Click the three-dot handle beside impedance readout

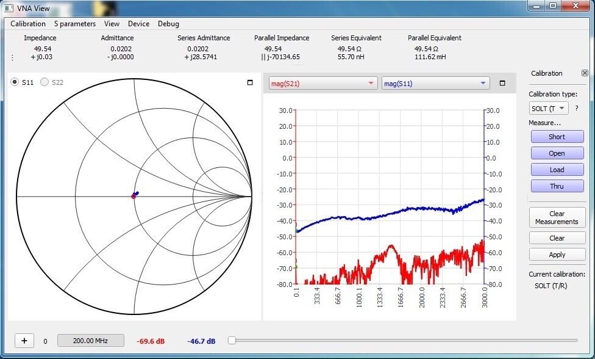[x=13, y=57]
